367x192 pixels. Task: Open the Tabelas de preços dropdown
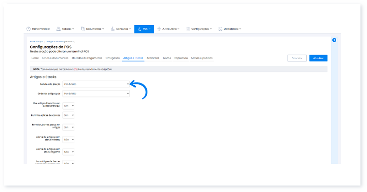[96, 84]
